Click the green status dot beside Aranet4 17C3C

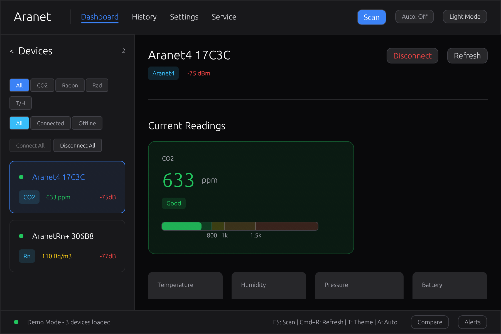(x=21, y=177)
